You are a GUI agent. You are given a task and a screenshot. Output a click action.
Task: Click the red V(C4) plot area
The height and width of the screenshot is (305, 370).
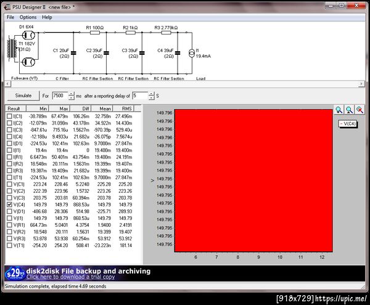point(253,181)
